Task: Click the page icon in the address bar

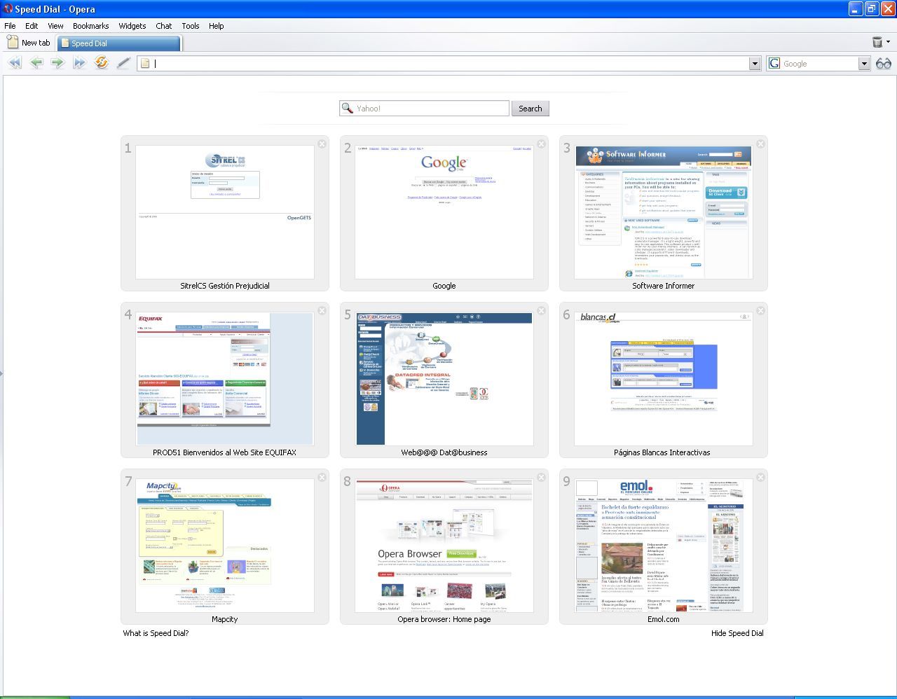Action: (144, 63)
